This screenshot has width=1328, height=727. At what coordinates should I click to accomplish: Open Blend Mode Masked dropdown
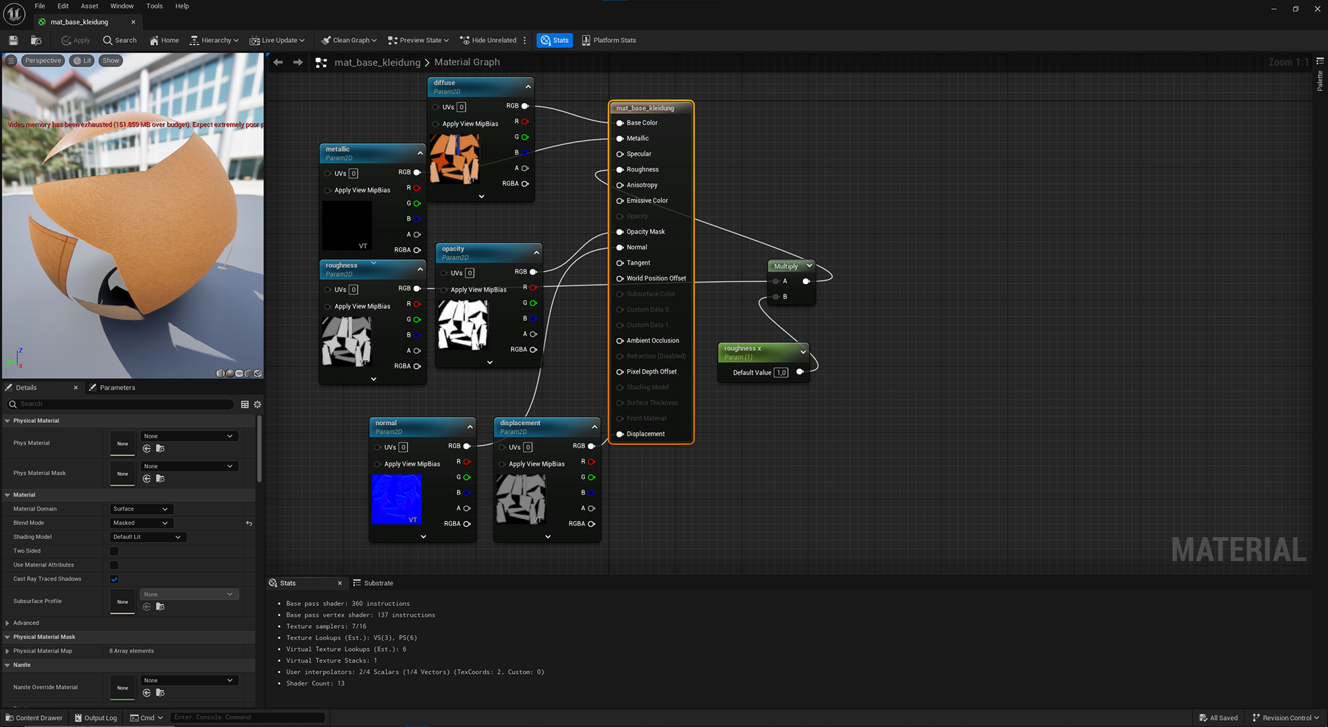coord(141,523)
